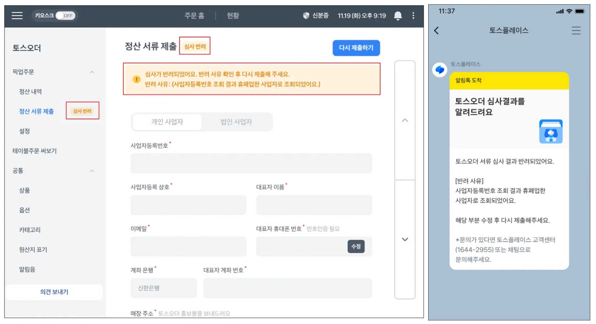Tap the 11:37 clock in the phone status bar
Image resolution: width=596 pixels, height=324 pixels.
[447, 11]
